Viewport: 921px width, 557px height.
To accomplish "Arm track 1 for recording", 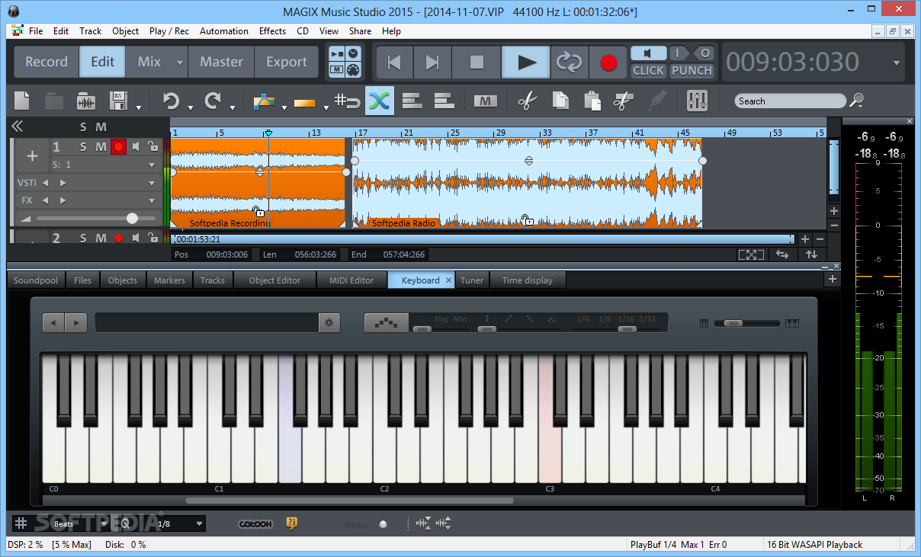I will (118, 146).
